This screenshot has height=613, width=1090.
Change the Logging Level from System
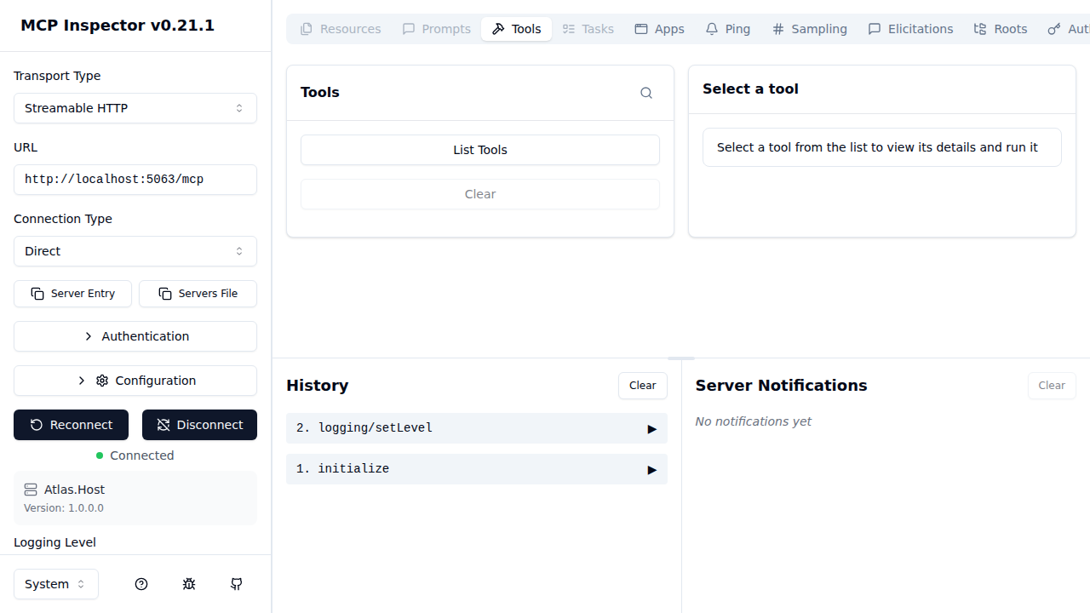55,584
